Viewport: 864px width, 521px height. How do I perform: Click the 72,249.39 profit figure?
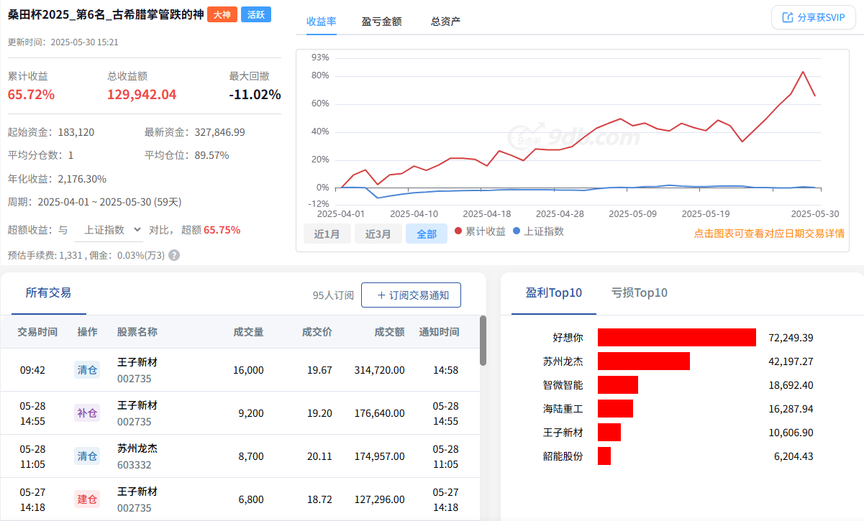click(791, 338)
